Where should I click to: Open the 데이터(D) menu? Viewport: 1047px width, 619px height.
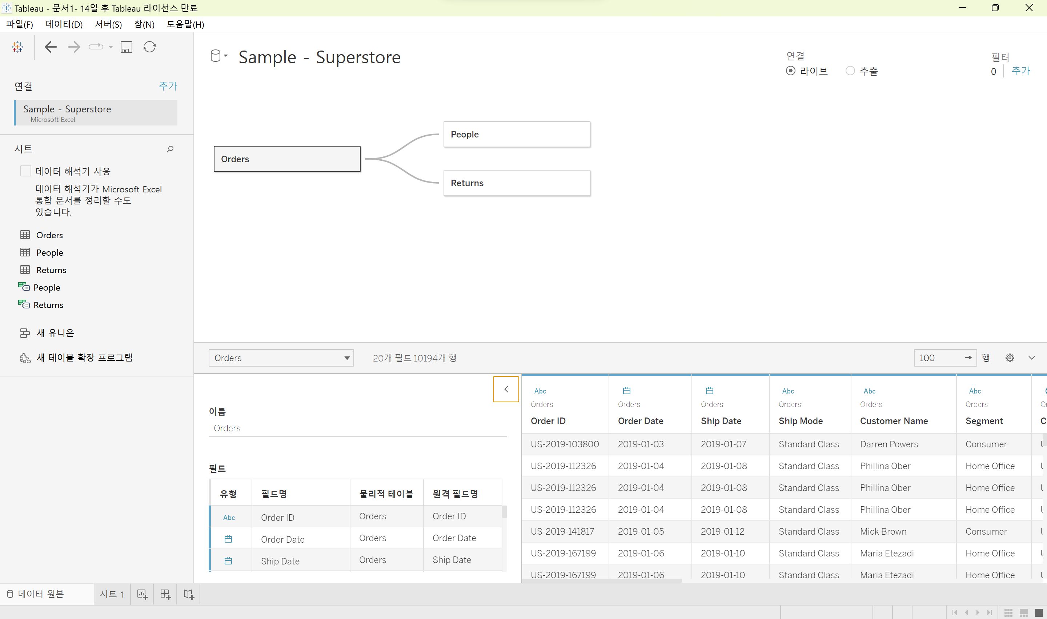tap(64, 24)
